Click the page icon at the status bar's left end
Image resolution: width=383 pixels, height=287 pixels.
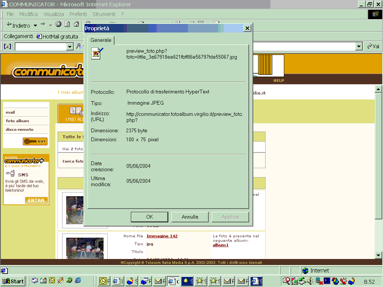(4, 271)
